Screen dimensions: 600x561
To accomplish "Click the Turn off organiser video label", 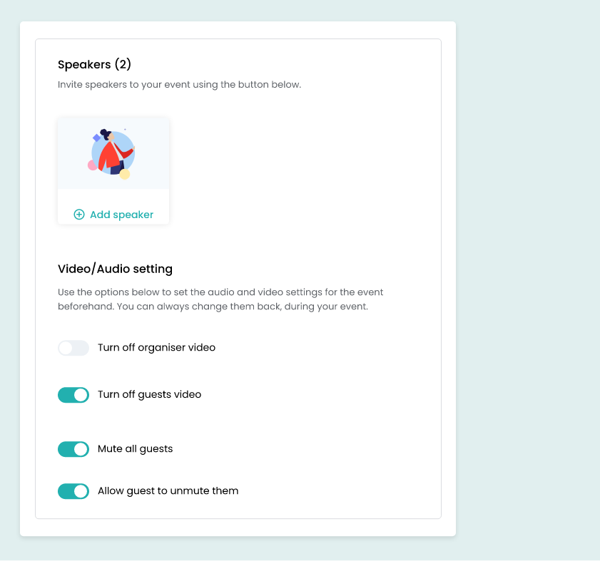I will tap(156, 348).
